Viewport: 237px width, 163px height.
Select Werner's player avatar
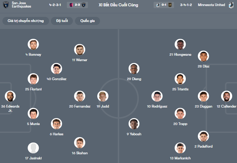point(80,50)
